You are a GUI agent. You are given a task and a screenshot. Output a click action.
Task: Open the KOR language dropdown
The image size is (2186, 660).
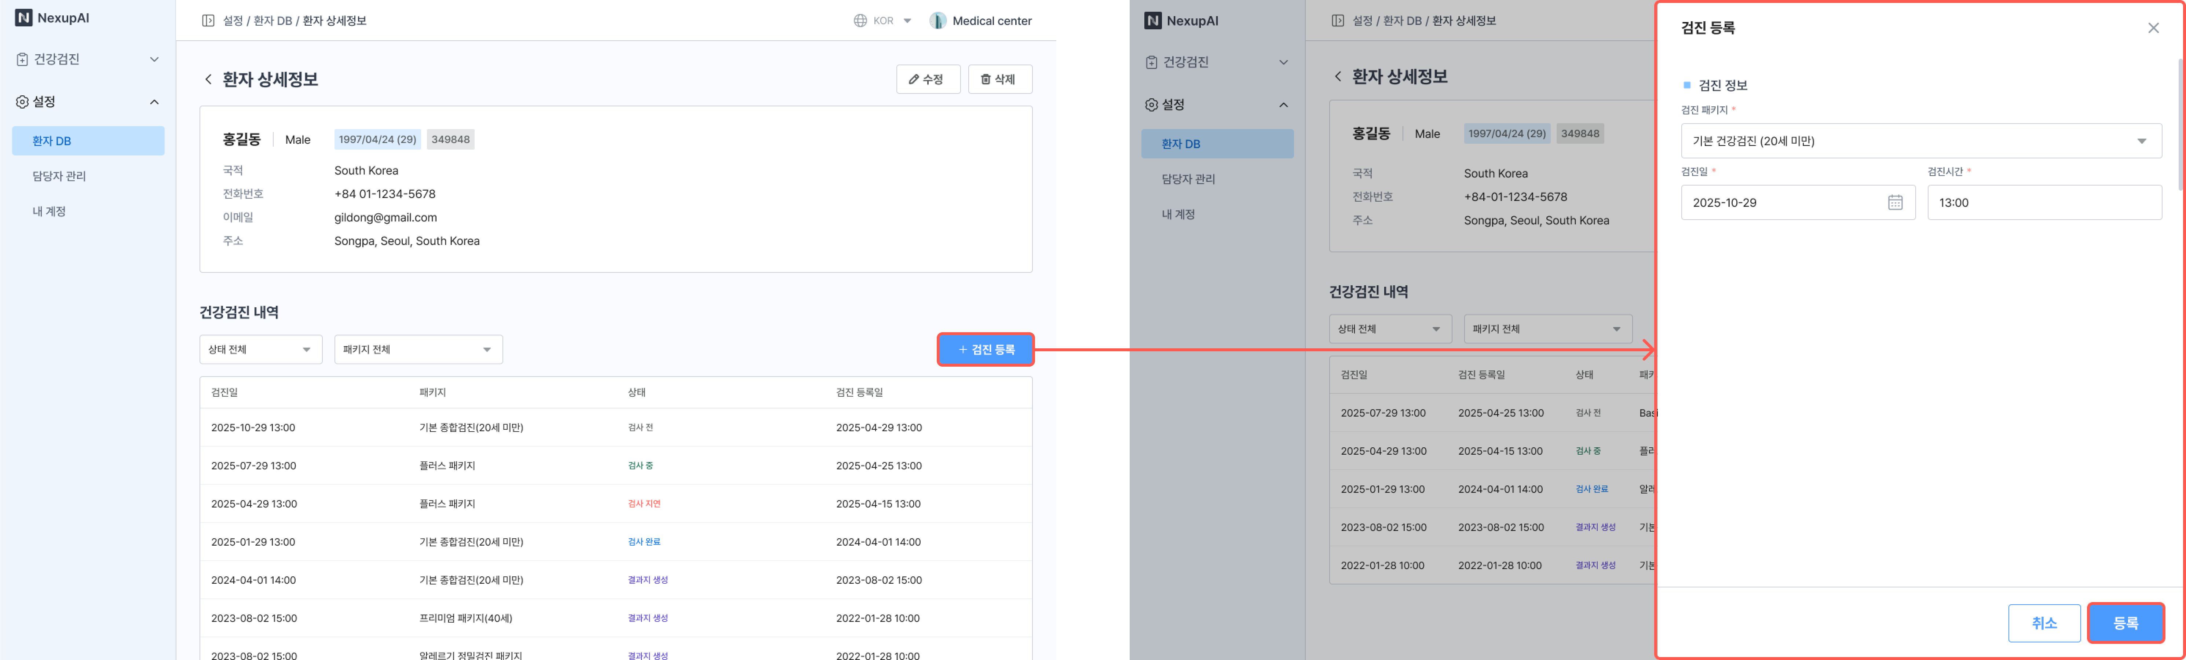click(x=907, y=21)
